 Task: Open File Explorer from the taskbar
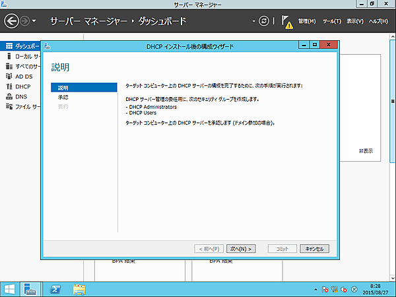[79, 290]
